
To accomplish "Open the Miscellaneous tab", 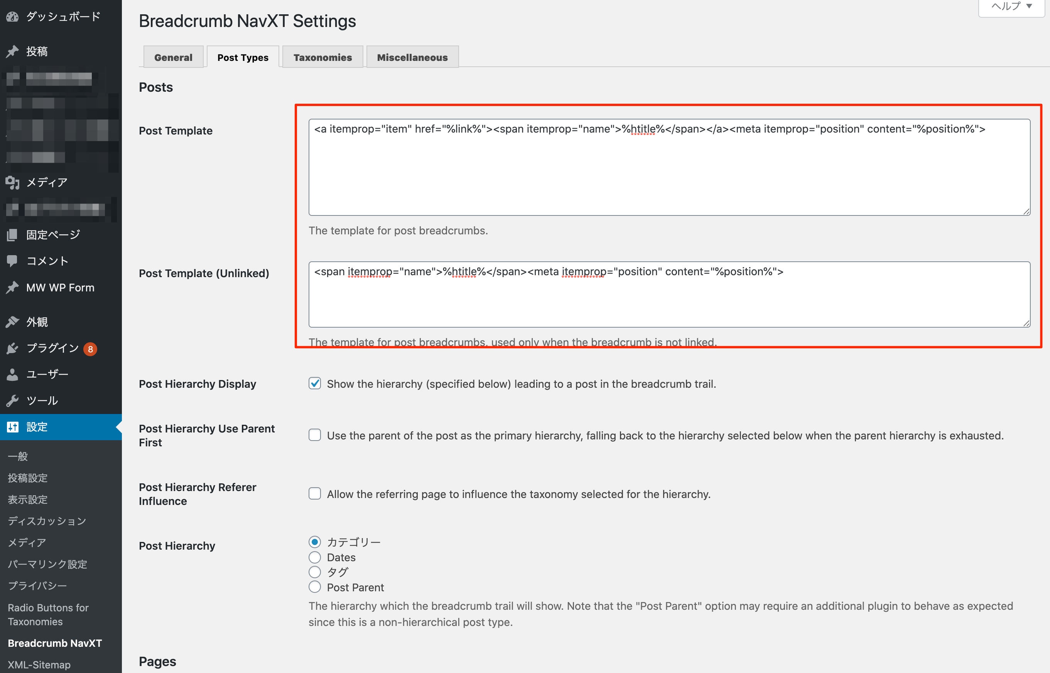I will coord(412,57).
